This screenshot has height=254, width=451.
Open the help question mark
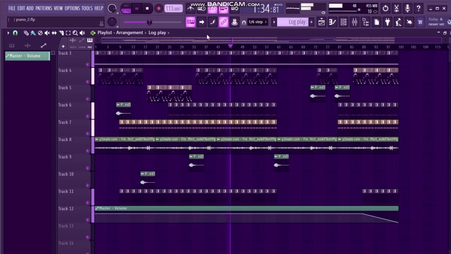click(418, 8)
